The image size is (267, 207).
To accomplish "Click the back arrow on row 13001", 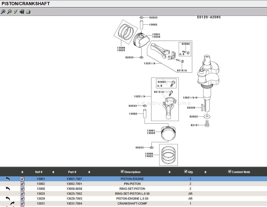I will click(x=8, y=179).
